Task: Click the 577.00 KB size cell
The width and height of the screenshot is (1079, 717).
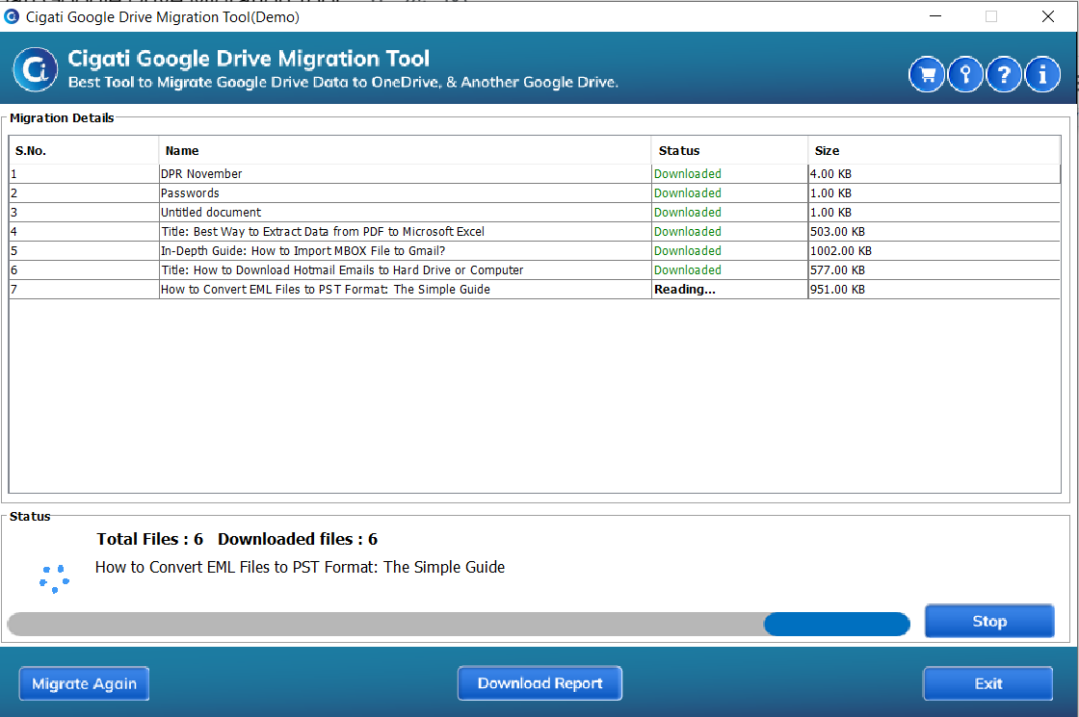Action: (934, 270)
